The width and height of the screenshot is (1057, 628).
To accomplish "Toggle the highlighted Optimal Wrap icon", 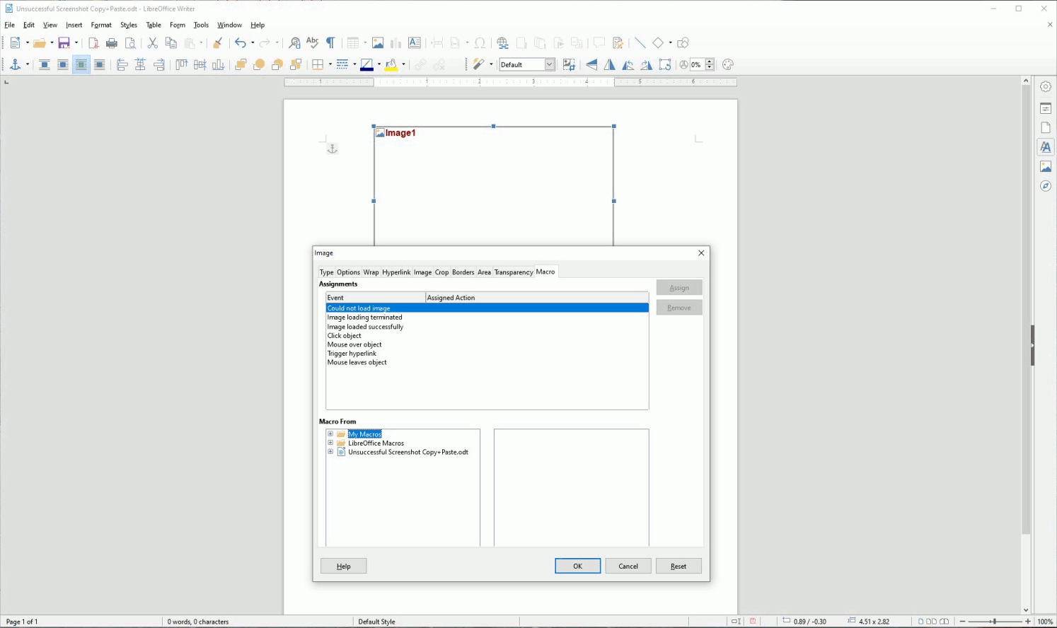I will [81, 65].
